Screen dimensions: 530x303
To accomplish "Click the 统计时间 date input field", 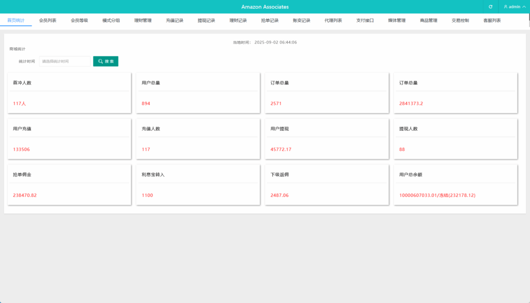I will point(65,61).
